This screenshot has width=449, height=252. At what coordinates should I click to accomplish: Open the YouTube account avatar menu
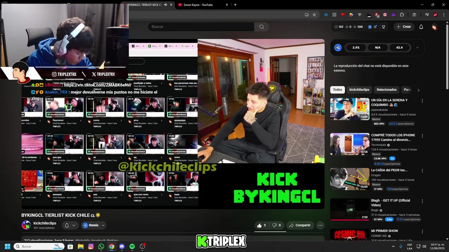[x=435, y=27]
